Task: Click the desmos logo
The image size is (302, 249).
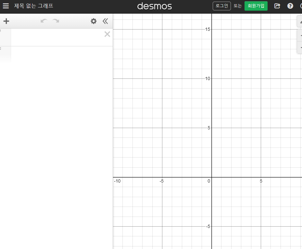Action: click(155, 6)
